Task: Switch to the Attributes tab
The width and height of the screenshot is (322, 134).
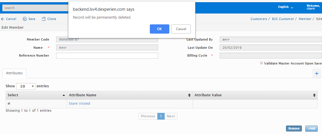Action: (14, 73)
